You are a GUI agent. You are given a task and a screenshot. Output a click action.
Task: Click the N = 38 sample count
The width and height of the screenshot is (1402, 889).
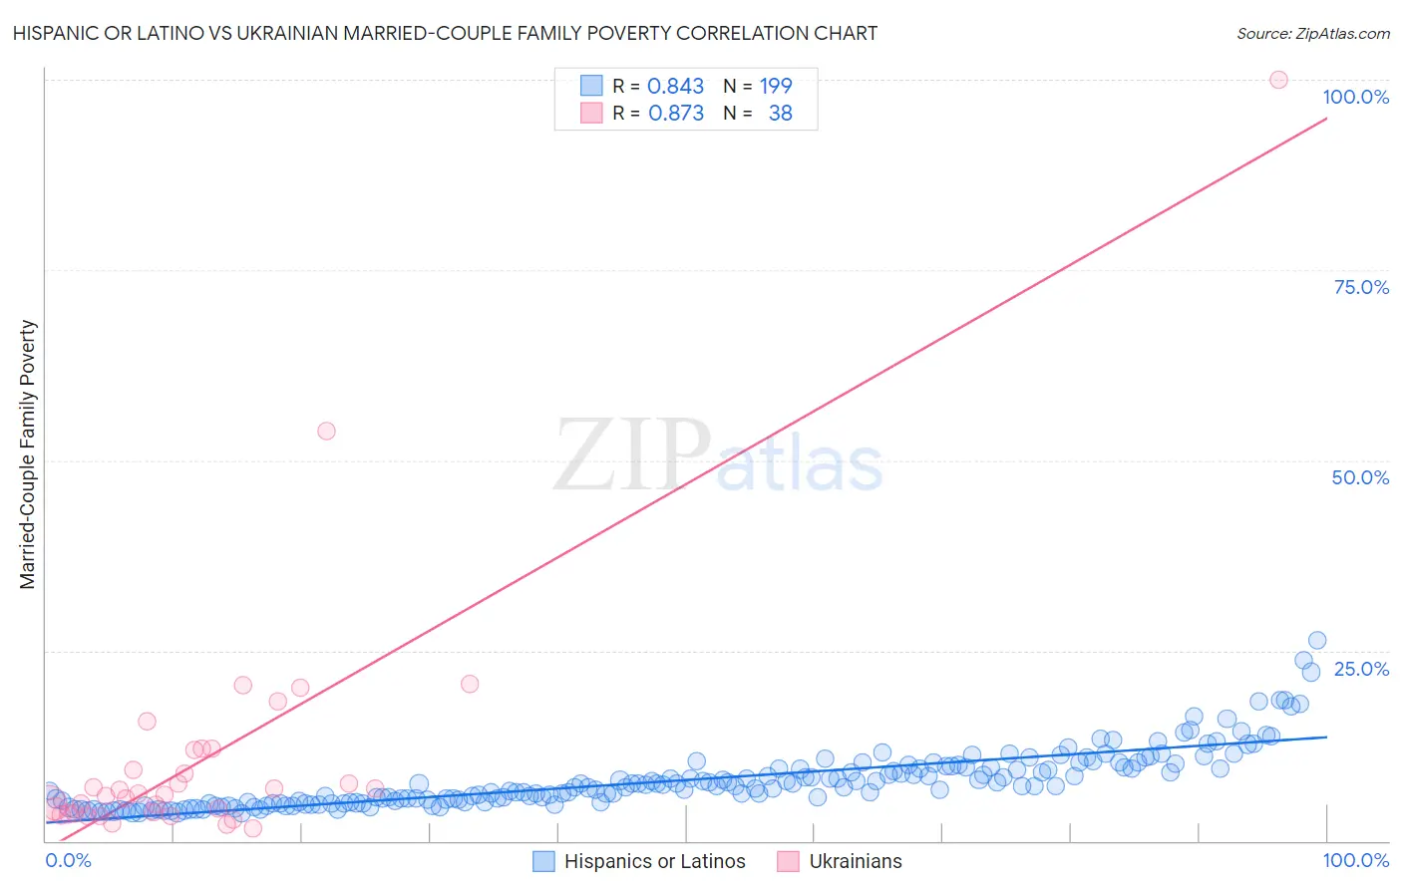pyautogui.click(x=758, y=113)
